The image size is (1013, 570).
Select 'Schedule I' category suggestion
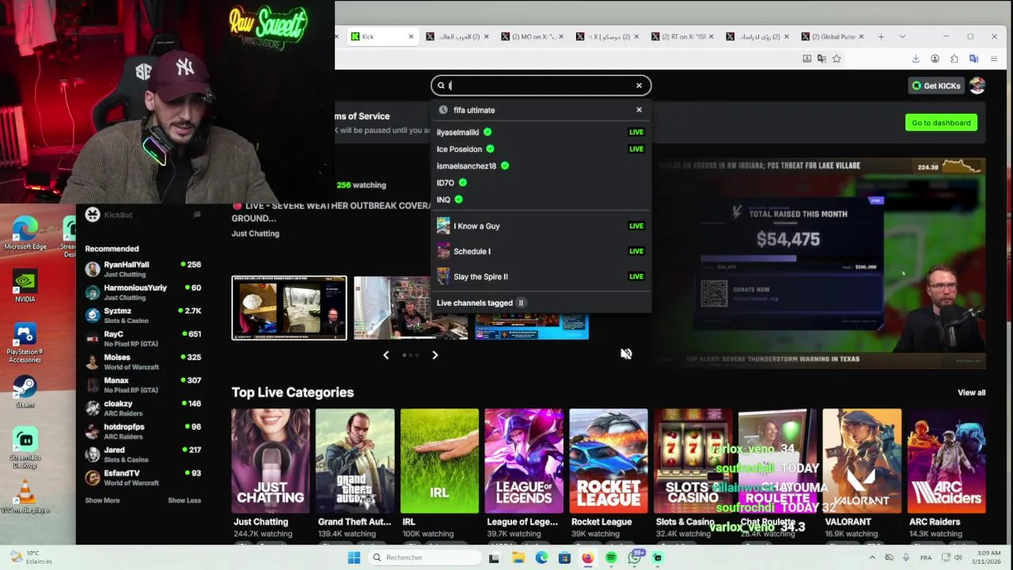coord(541,251)
